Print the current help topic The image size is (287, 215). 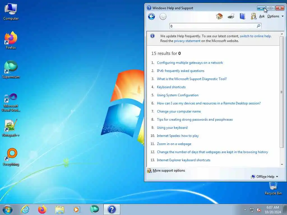coord(231,16)
